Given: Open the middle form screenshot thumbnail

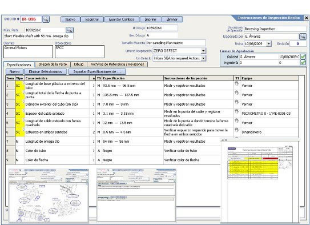Looking at the screenshot, I should point(136,195).
